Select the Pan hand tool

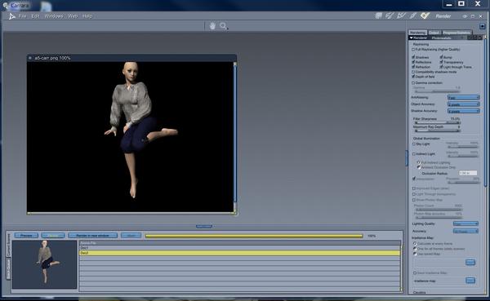(212, 26)
